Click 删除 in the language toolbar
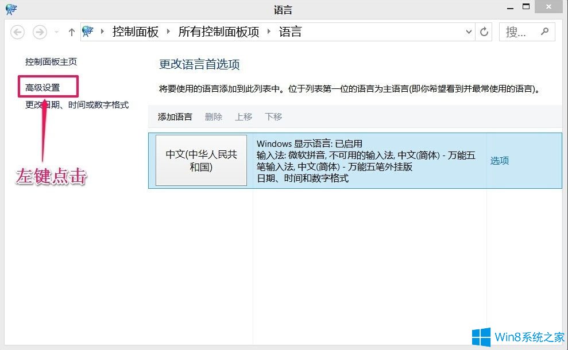568x350 pixels. pos(214,117)
